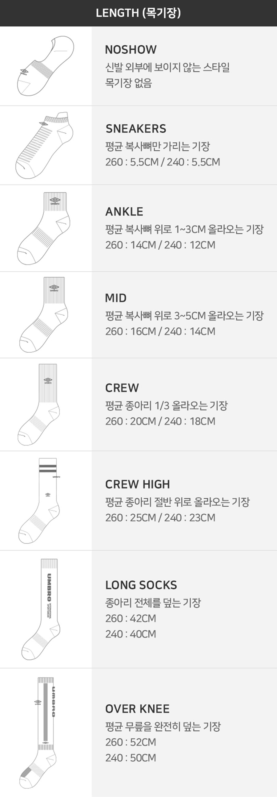Choose the striped CREW HIGH sock image
Viewport: 277px width, 797px height.
click(x=39, y=500)
